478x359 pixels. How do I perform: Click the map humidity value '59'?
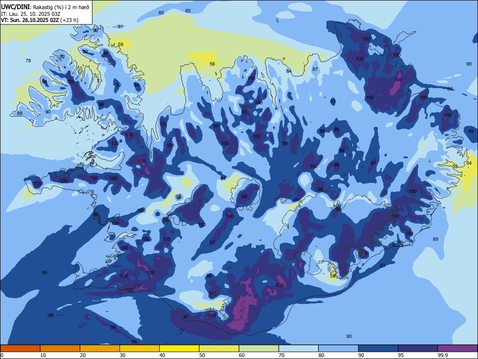(x=120, y=44)
